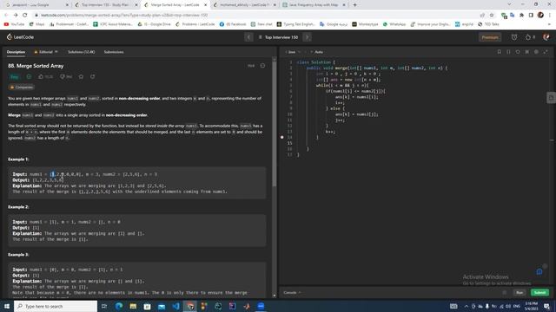Click the Premium button
This screenshot has height=312, width=556.
(490, 37)
